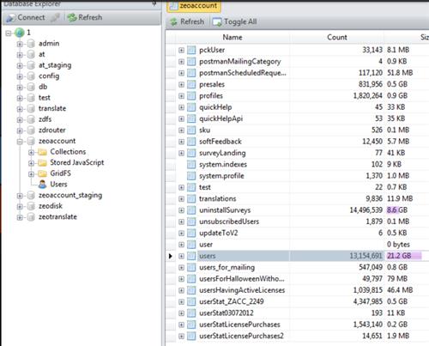Click the green Refresh icon in Database Explorer

(x=72, y=17)
